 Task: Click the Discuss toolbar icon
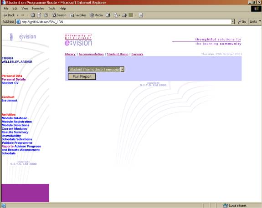pyautogui.click(x=141, y=15)
